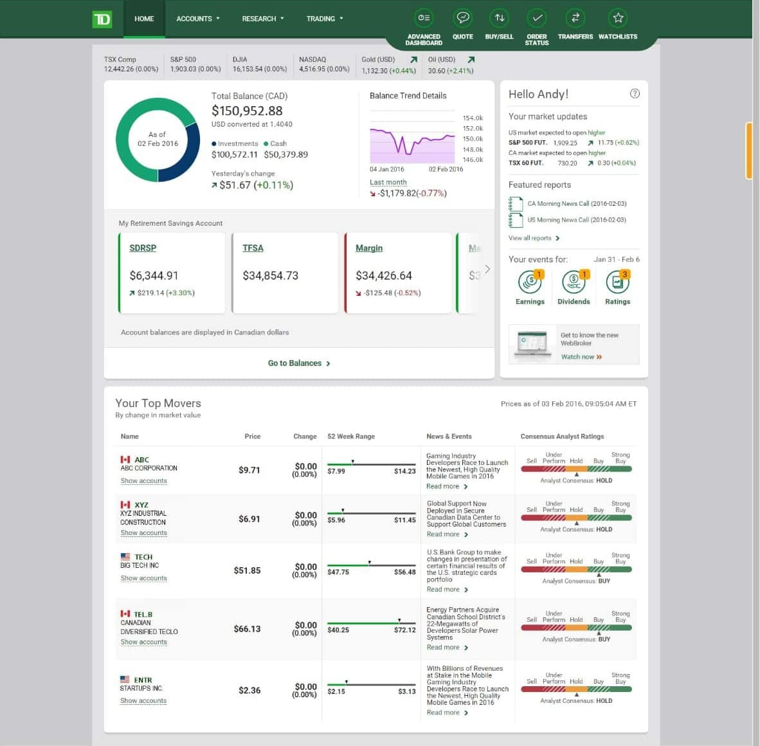
Task: Expand the Trading menu
Action: tap(325, 19)
